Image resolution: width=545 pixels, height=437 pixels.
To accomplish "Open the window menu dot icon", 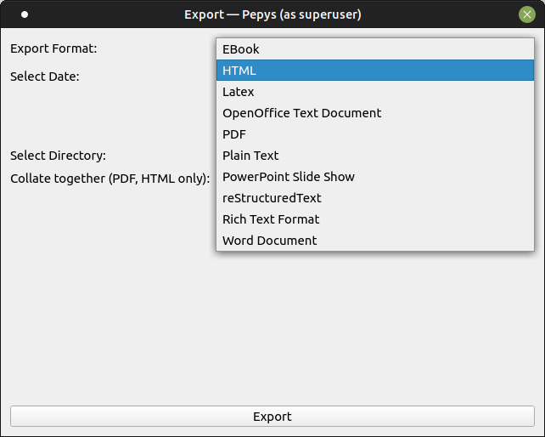I will (x=25, y=14).
